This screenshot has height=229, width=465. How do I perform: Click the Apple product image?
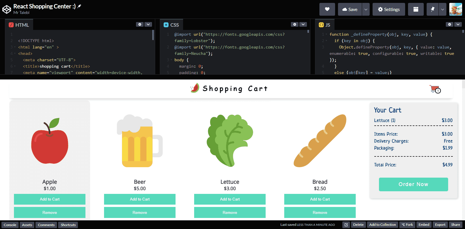[x=50, y=141]
